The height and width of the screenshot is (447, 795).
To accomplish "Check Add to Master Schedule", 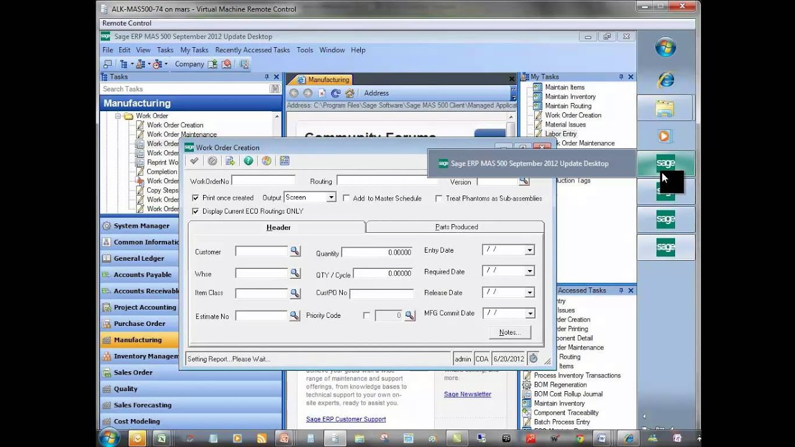I will pyautogui.click(x=347, y=198).
